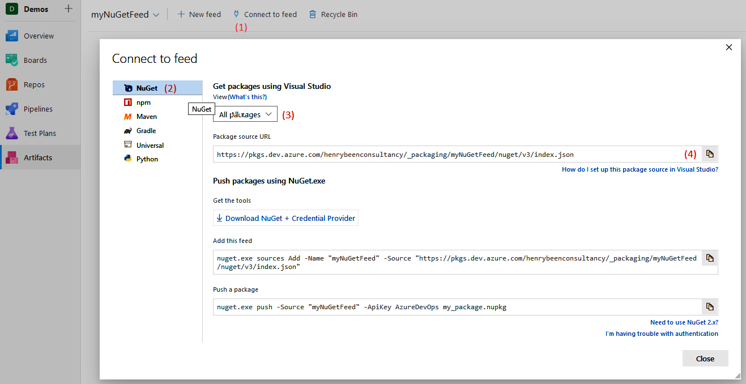Click the NuGet logo icon in list
Viewport: 746px width, 384px height.
tap(127, 88)
